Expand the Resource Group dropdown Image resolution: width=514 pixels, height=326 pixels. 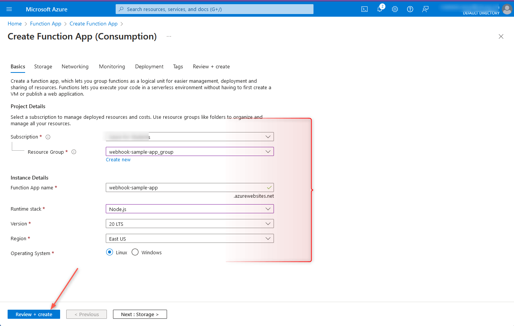click(268, 151)
